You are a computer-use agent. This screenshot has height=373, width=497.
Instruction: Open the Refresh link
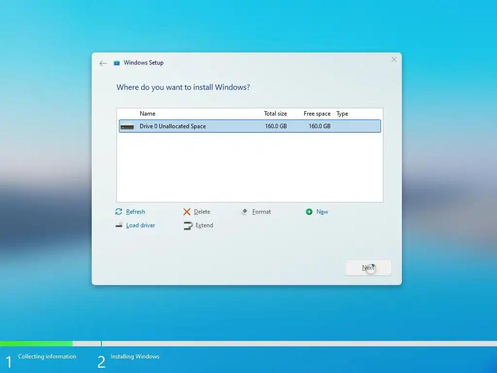click(x=135, y=212)
